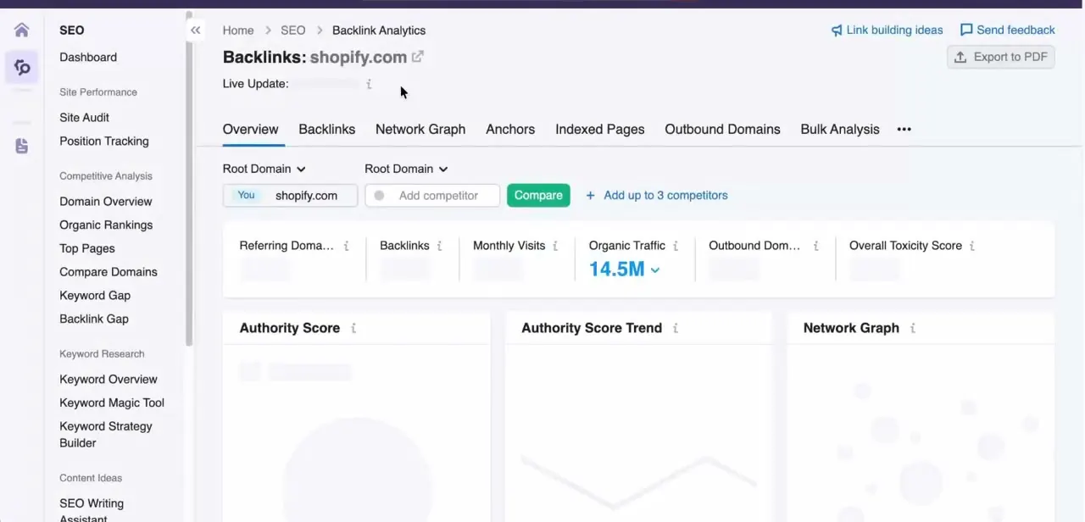Open the more tabs ellipsis menu
Screen dimensions: 1085x522
(904, 130)
